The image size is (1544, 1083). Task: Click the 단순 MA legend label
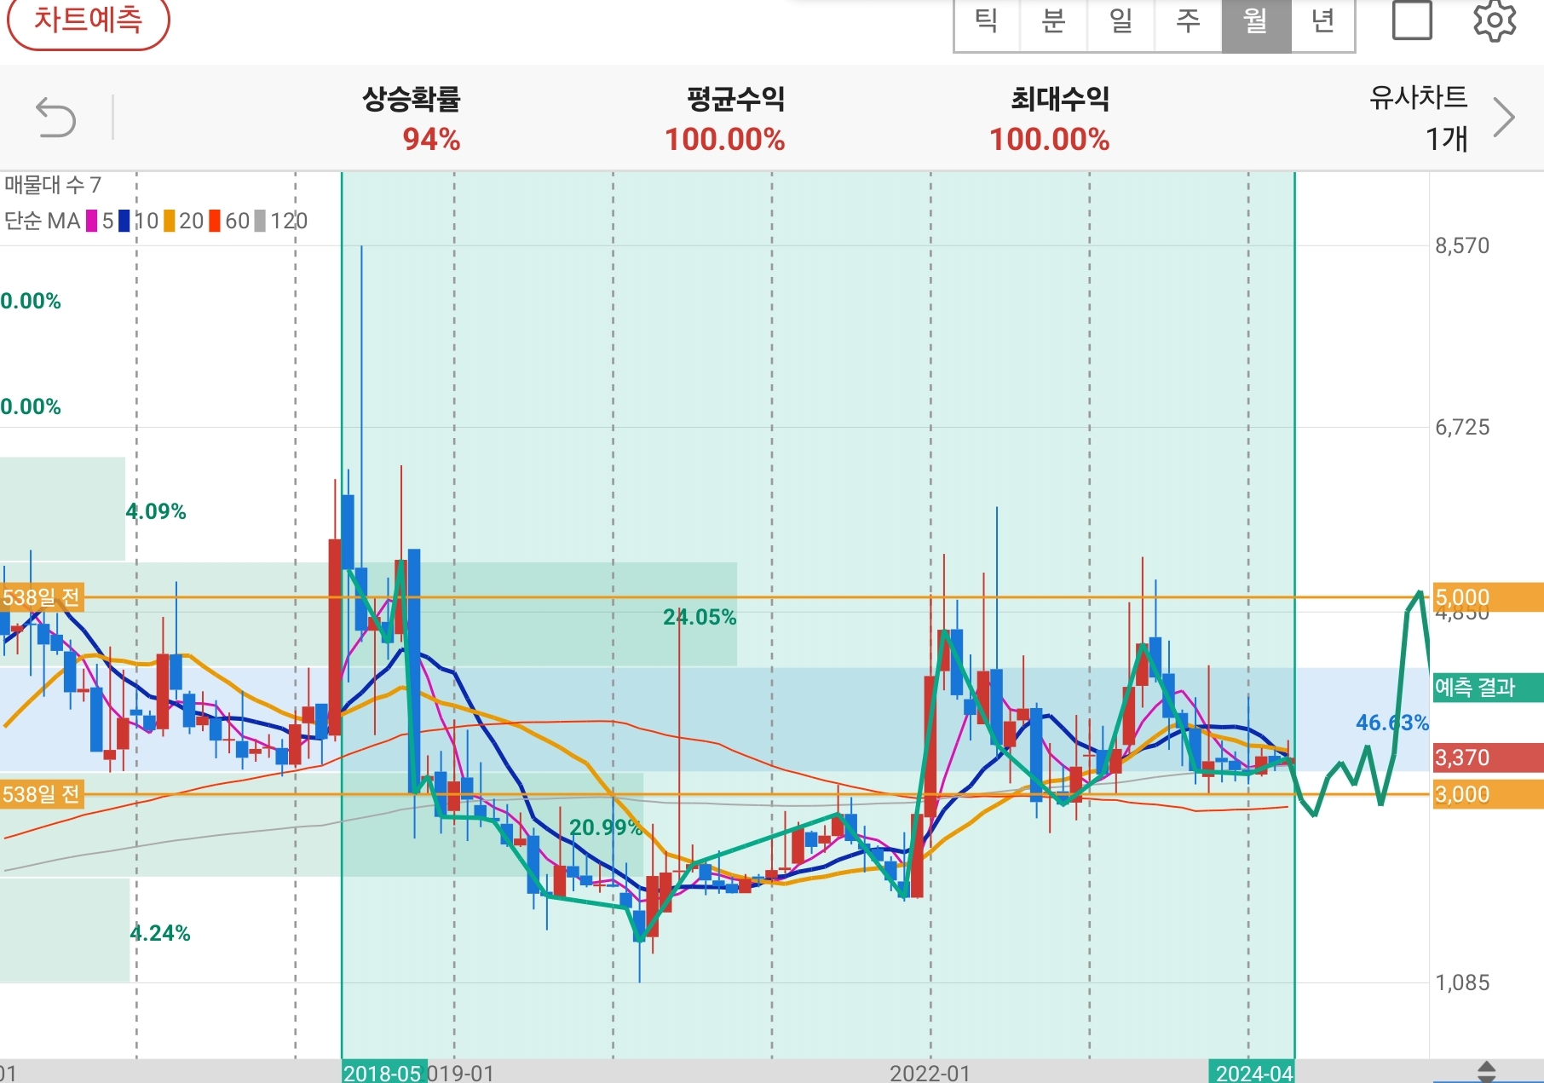[42, 222]
